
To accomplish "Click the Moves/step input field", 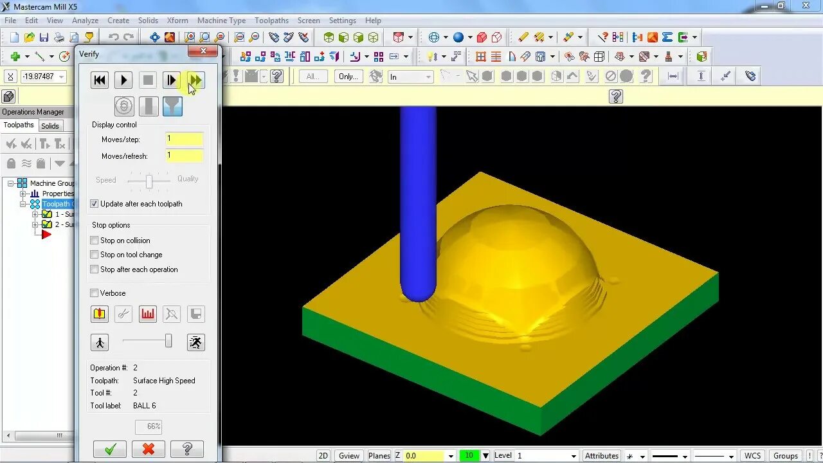I will click(x=185, y=139).
